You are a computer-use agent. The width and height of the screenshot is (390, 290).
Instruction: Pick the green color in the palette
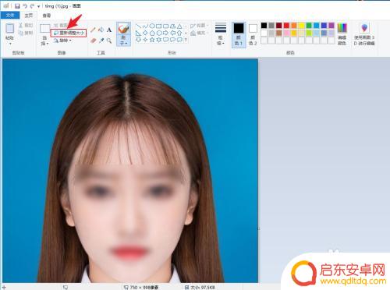point(309,25)
